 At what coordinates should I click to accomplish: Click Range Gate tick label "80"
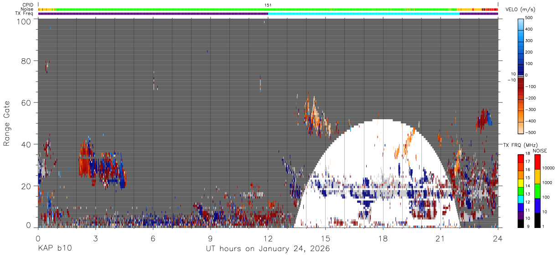point(27,61)
